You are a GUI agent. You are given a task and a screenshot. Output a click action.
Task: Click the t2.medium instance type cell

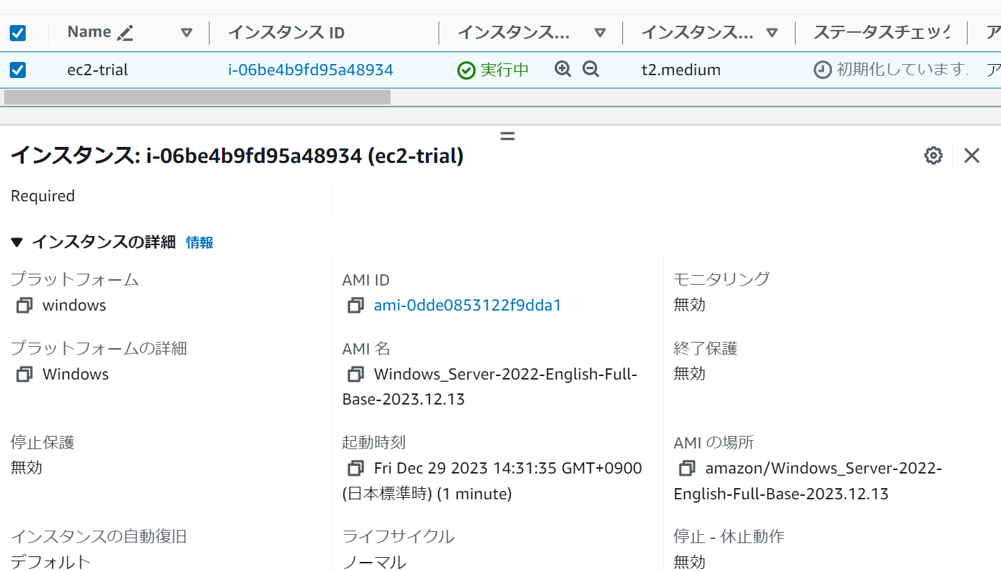click(x=681, y=70)
